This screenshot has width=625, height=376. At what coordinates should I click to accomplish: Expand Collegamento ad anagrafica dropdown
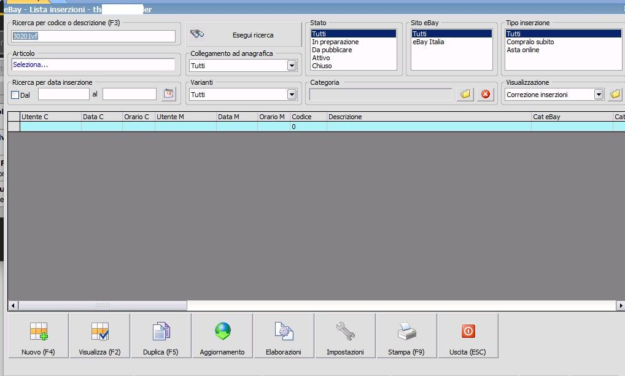click(x=292, y=65)
